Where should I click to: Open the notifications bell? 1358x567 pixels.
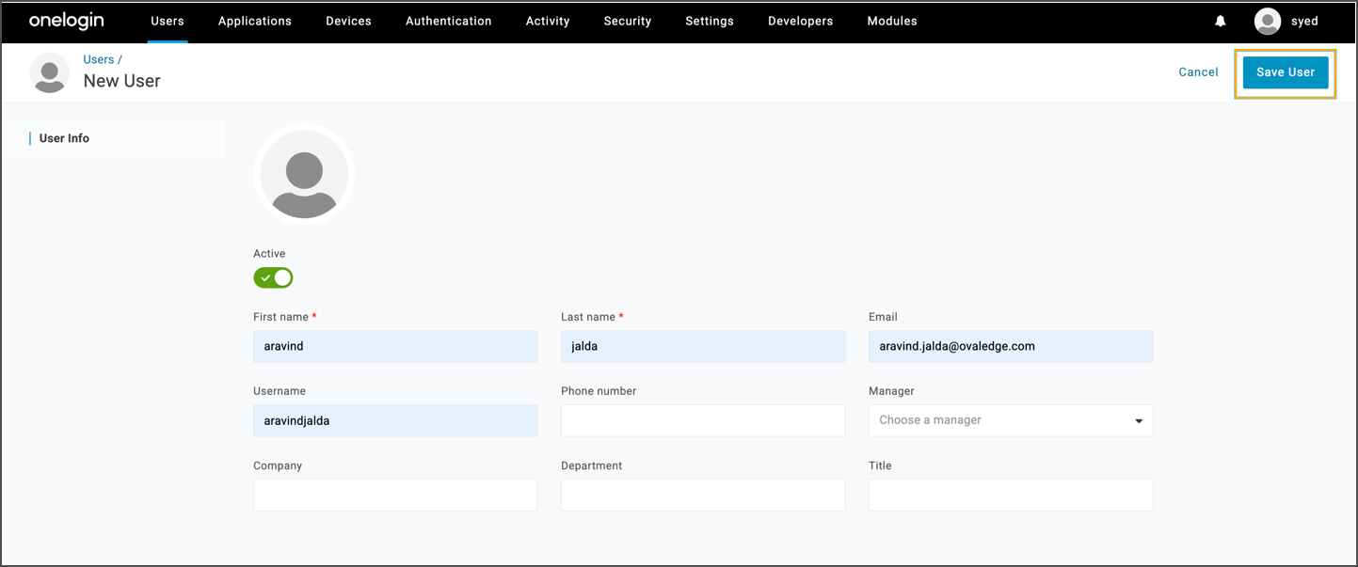tap(1220, 21)
